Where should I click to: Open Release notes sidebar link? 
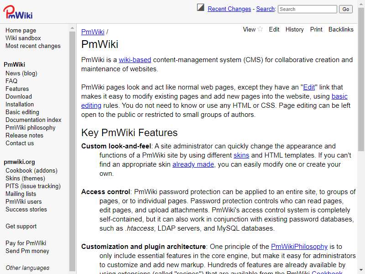pos(24,135)
